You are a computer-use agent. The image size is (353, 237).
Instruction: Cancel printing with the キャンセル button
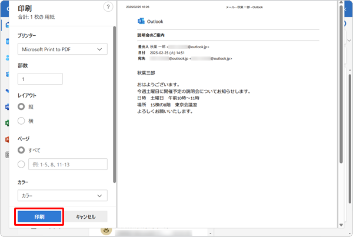(85, 216)
